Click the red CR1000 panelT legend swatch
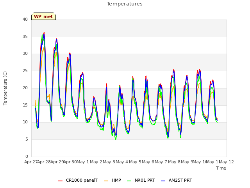The height and width of the screenshot is (188, 250). click(x=60, y=181)
